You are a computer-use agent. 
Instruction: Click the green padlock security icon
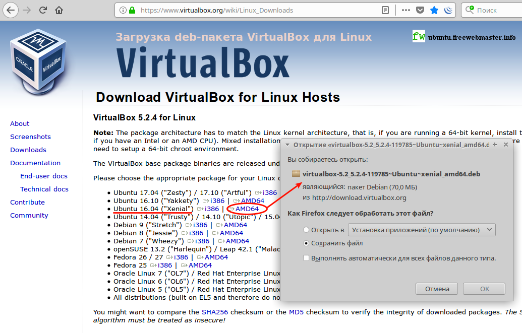point(132,10)
